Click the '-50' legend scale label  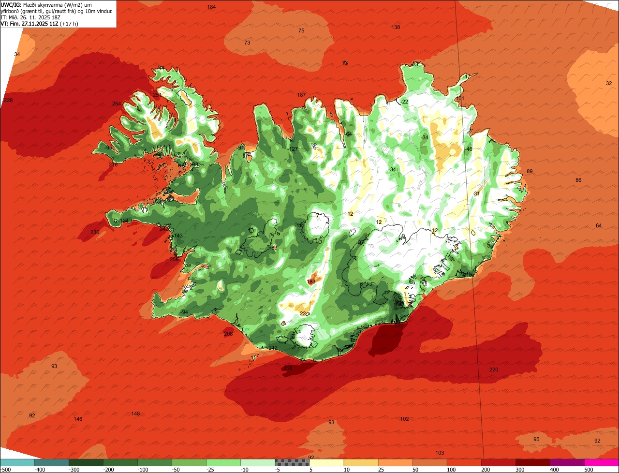pyautogui.click(x=176, y=470)
